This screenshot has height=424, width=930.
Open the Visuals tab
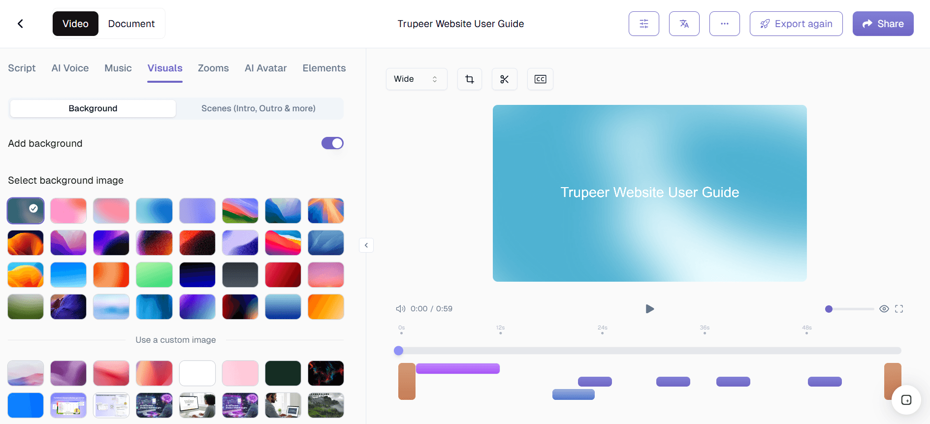165,68
